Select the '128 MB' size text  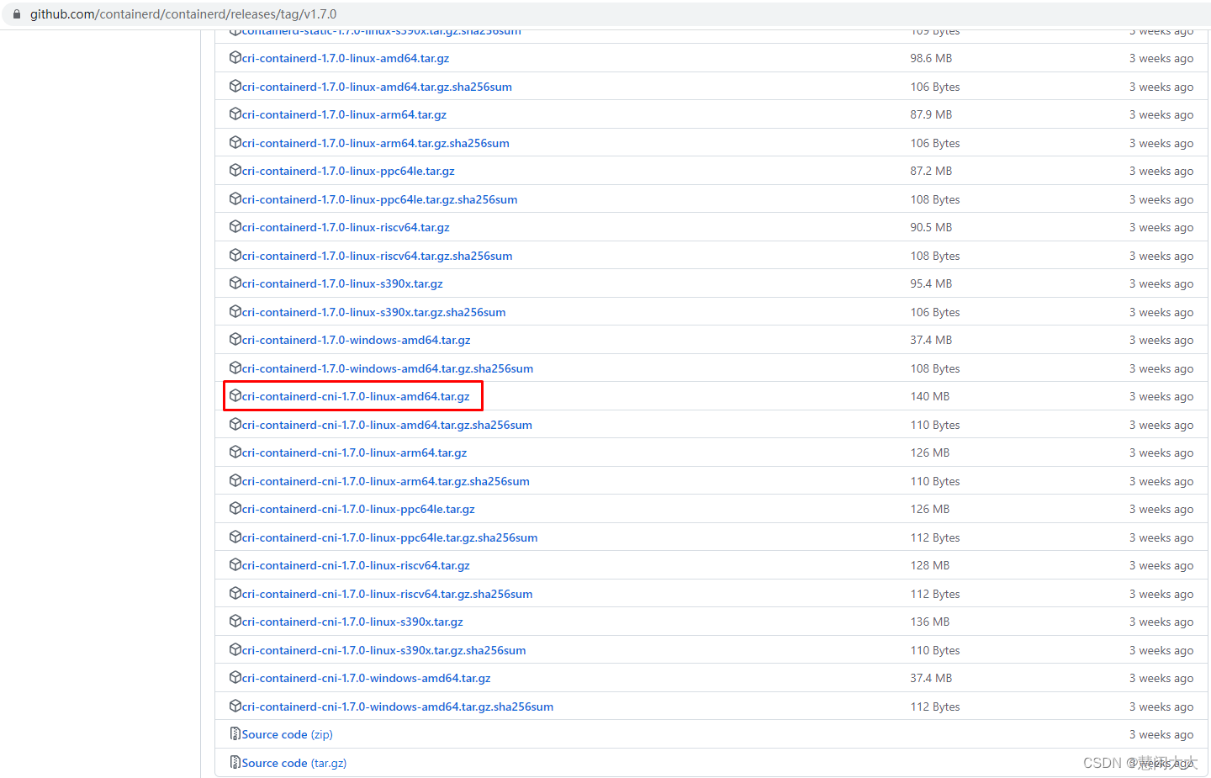(x=930, y=565)
